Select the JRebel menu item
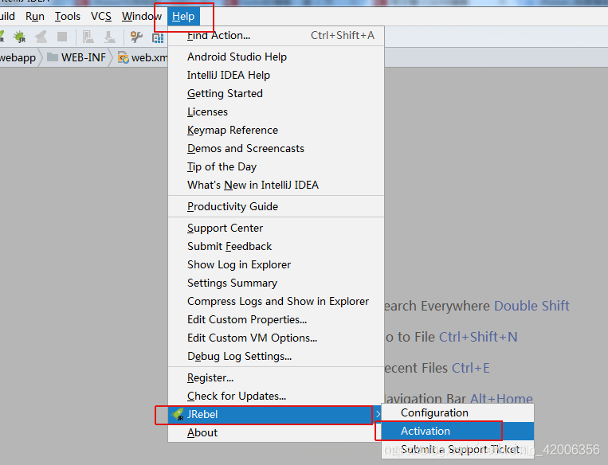608x465 pixels. 276,415
